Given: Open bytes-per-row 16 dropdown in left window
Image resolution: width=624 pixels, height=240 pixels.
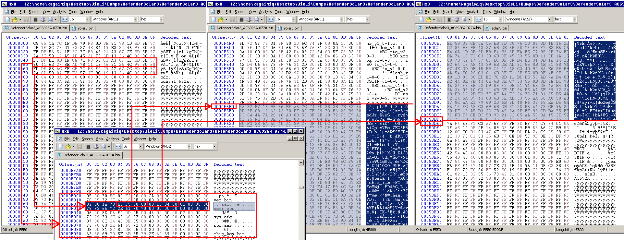Looking at the screenshot, I should (x=87, y=19).
